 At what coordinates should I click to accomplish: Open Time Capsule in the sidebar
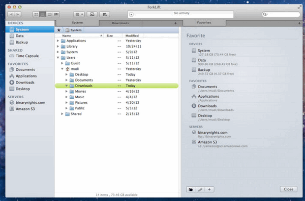(30, 56)
